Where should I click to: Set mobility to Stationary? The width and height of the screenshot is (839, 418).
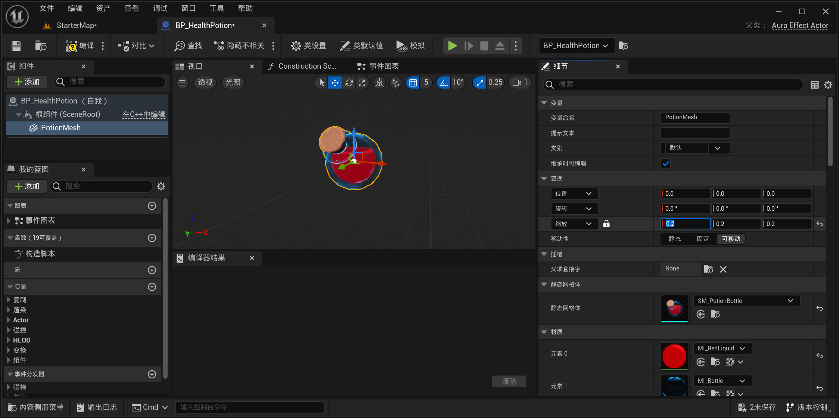tap(703, 239)
